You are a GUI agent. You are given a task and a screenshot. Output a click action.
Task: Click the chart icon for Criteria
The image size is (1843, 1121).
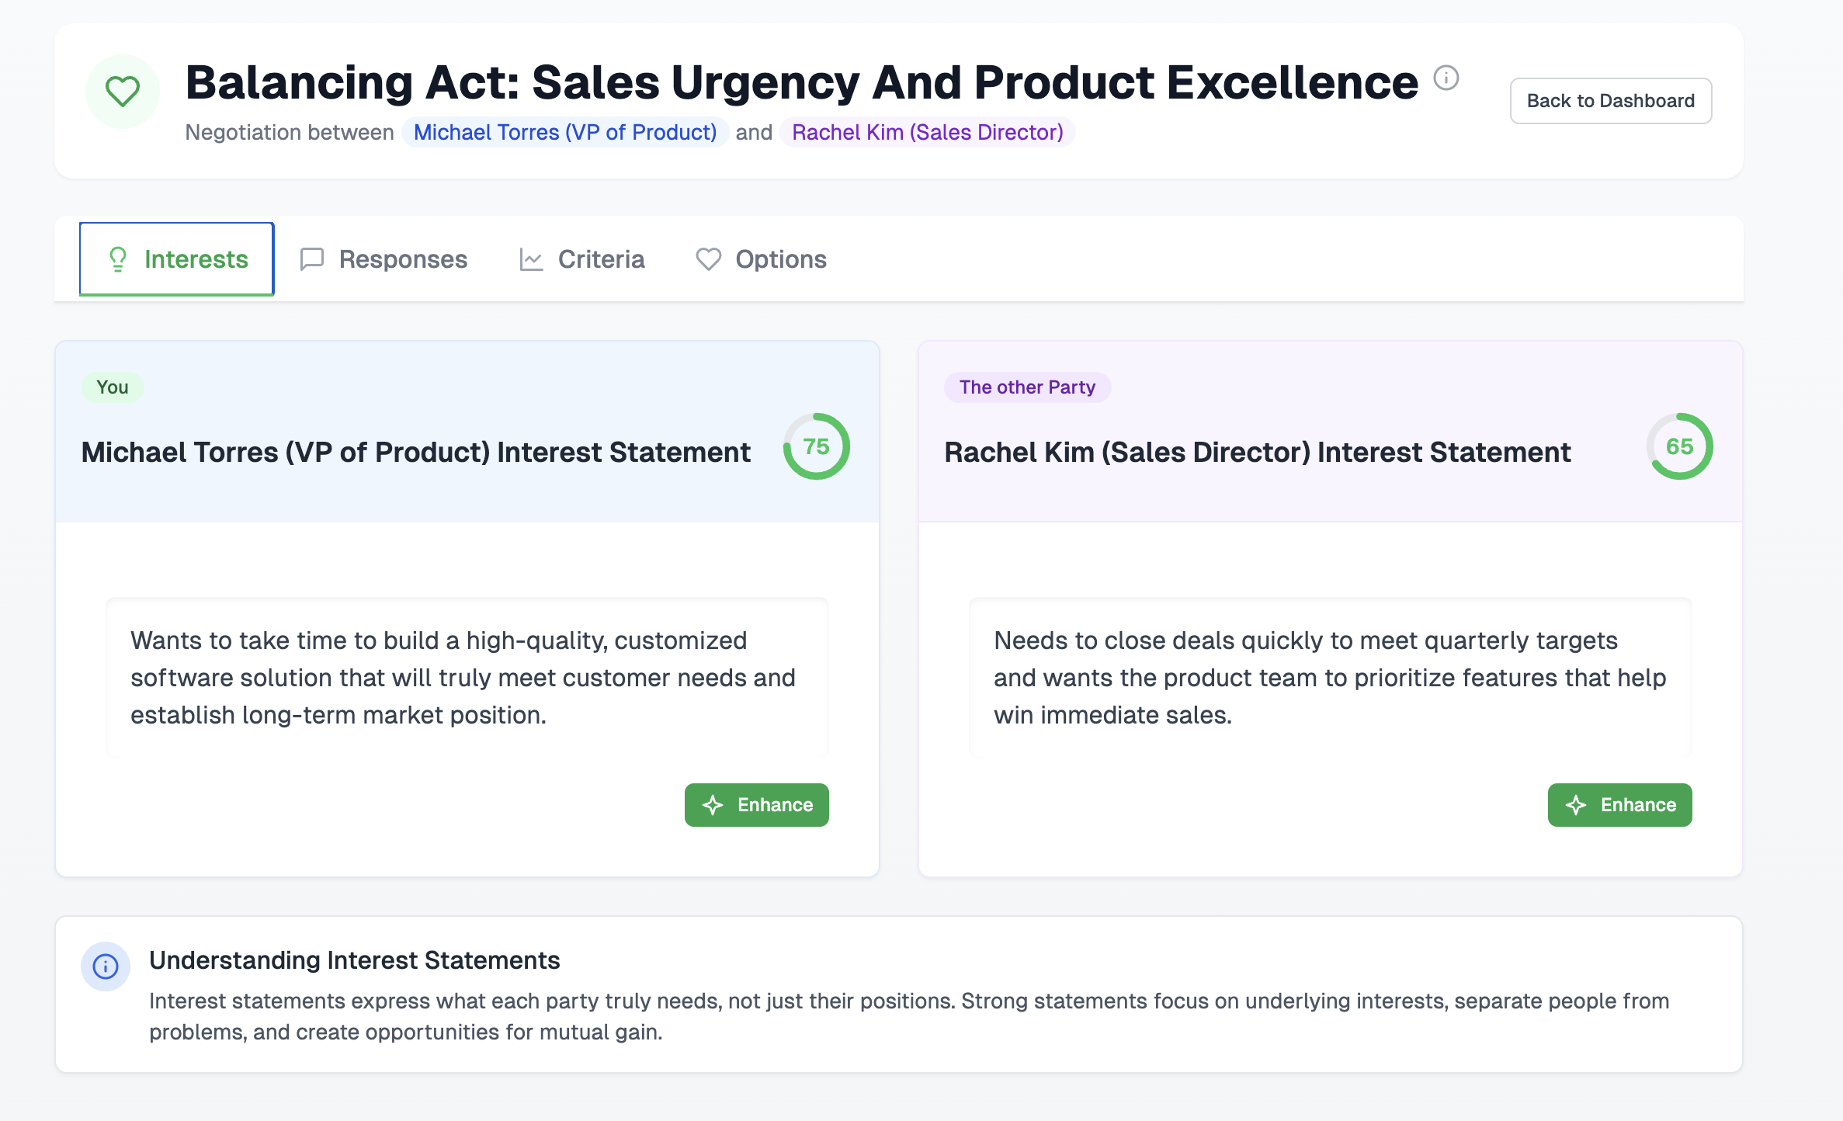click(531, 259)
